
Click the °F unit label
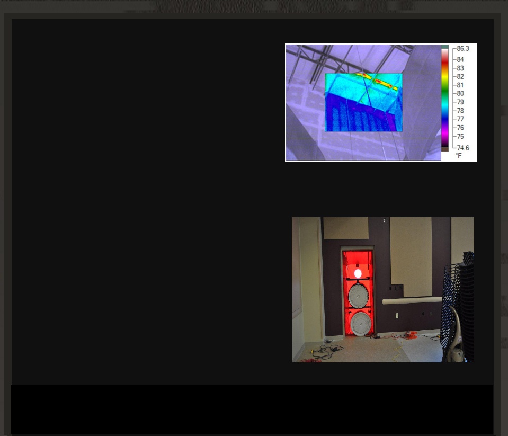pos(458,155)
